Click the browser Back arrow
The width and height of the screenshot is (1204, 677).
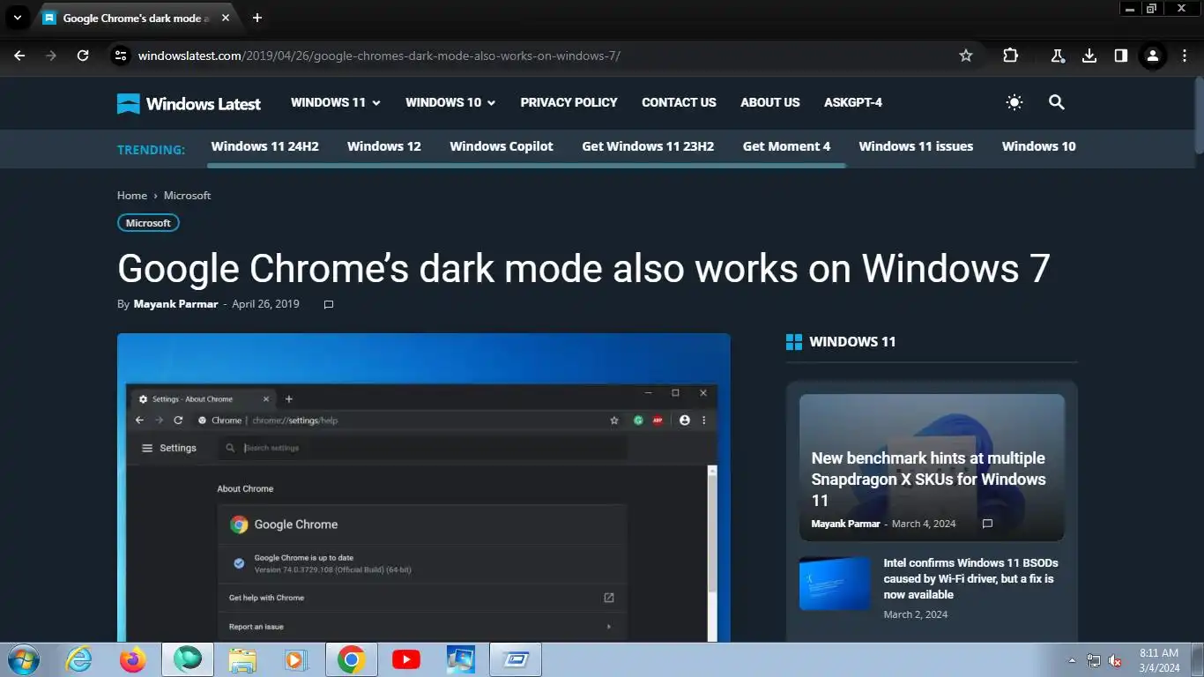19,56
